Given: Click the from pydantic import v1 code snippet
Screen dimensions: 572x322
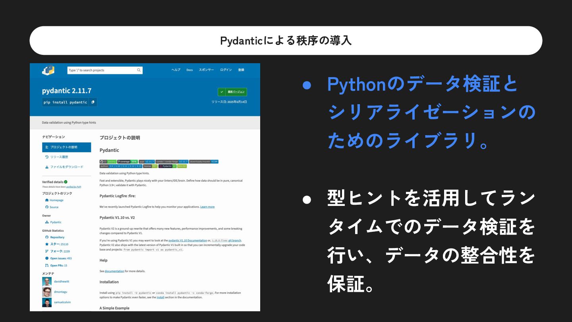Looking at the screenshot, I should [x=153, y=250].
